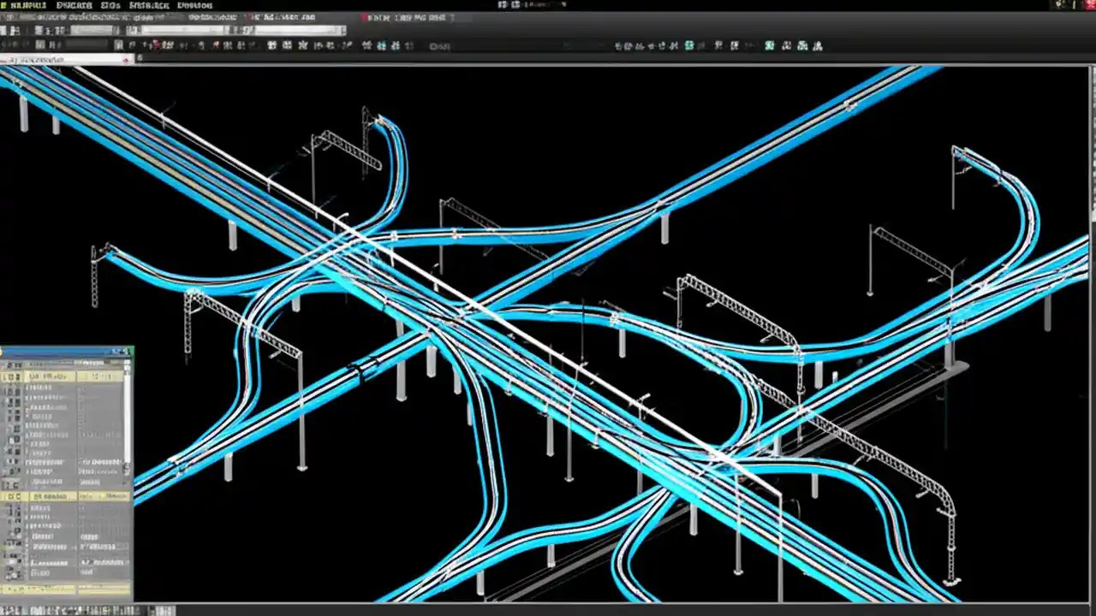Adjust the slider control at the panel top

tap(67, 363)
